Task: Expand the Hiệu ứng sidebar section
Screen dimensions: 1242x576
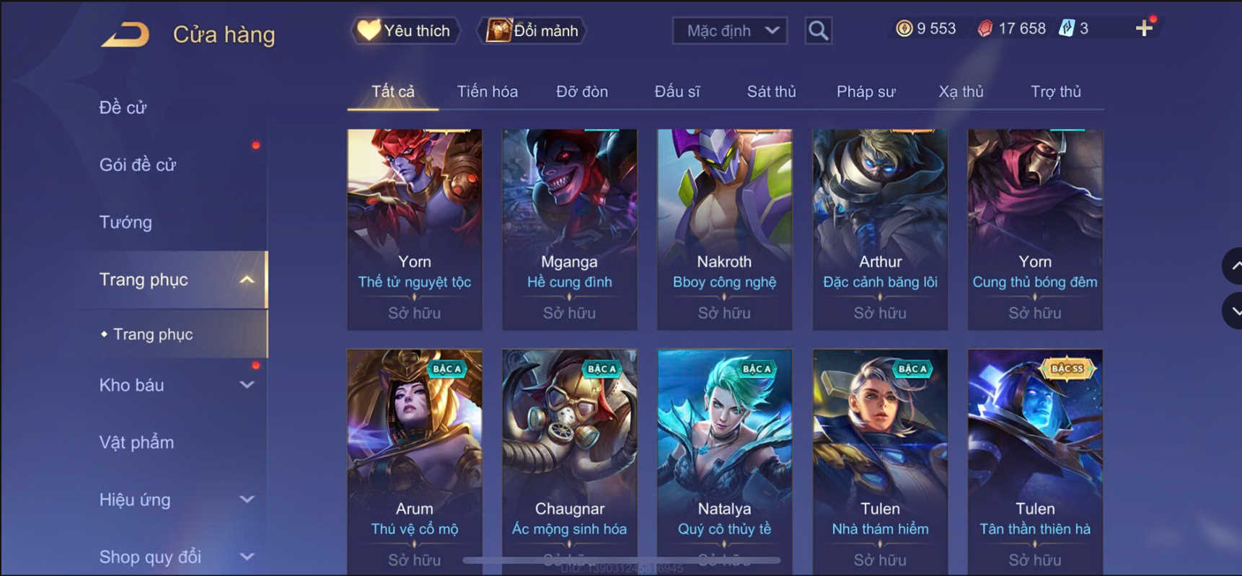Action: point(246,500)
